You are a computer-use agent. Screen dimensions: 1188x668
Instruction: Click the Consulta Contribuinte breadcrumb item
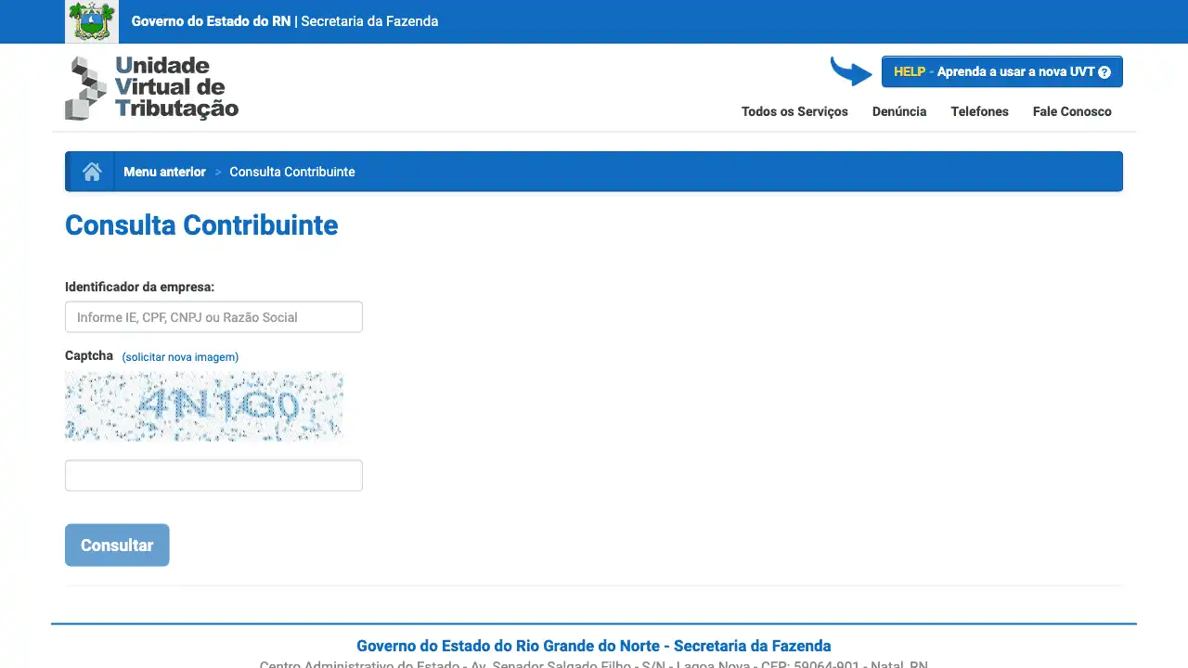tap(291, 172)
